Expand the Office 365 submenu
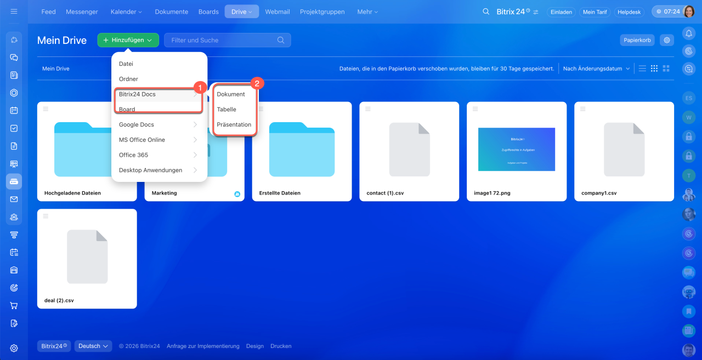Image resolution: width=702 pixels, height=360 pixels. pos(159,155)
